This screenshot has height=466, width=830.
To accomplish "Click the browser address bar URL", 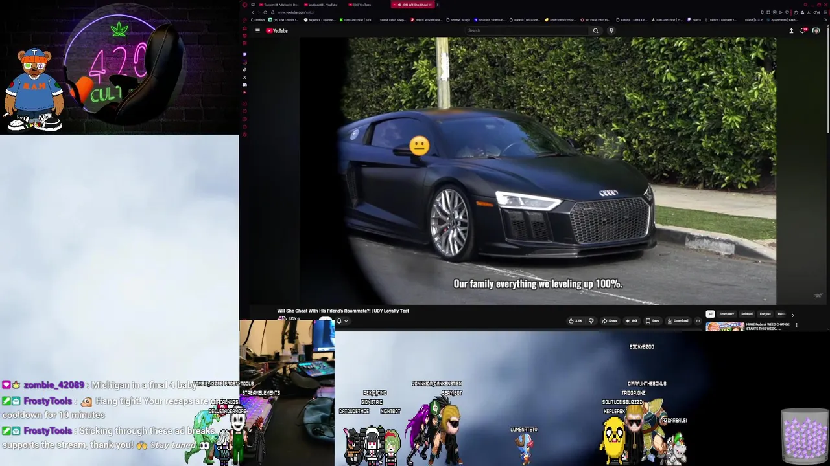I will [x=296, y=12].
